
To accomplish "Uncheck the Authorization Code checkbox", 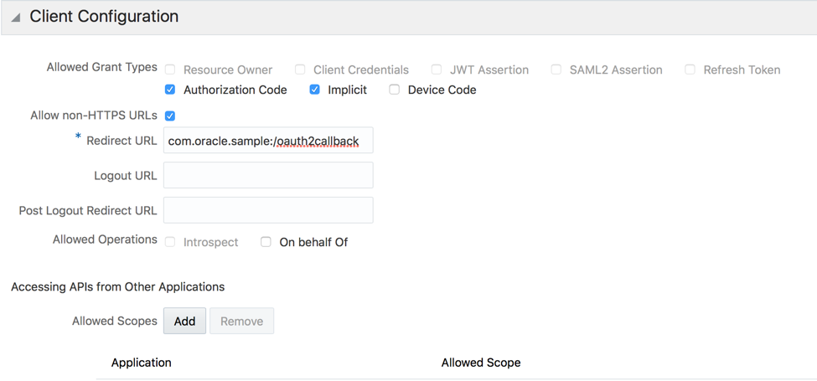I will [x=170, y=90].
